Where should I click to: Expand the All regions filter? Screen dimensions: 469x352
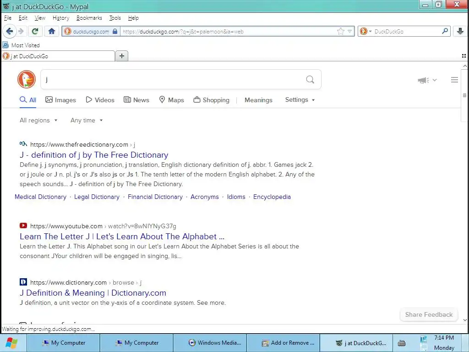click(x=38, y=121)
